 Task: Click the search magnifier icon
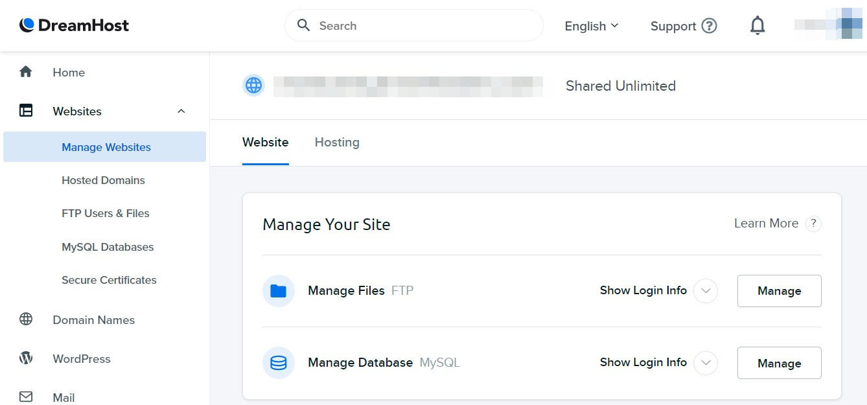[303, 25]
